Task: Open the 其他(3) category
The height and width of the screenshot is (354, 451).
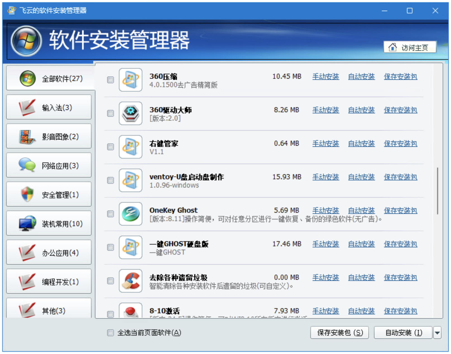Action: point(49,308)
